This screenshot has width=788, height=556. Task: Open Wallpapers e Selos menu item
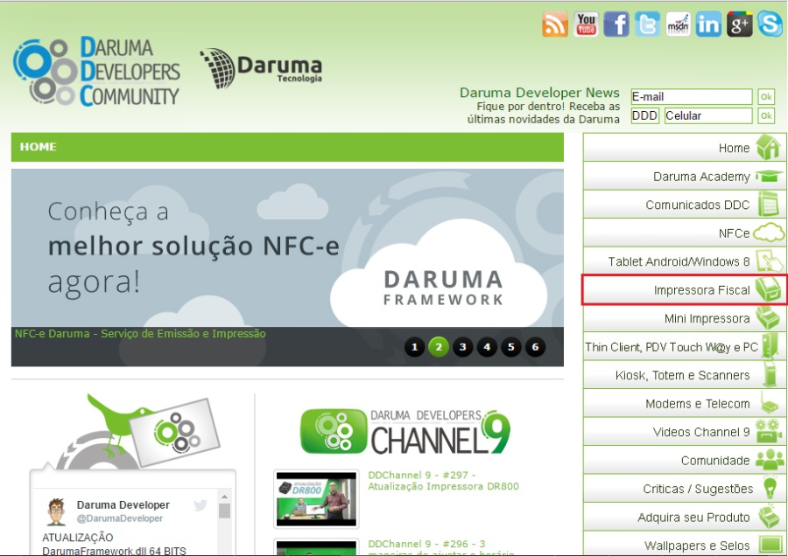pos(685,544)
